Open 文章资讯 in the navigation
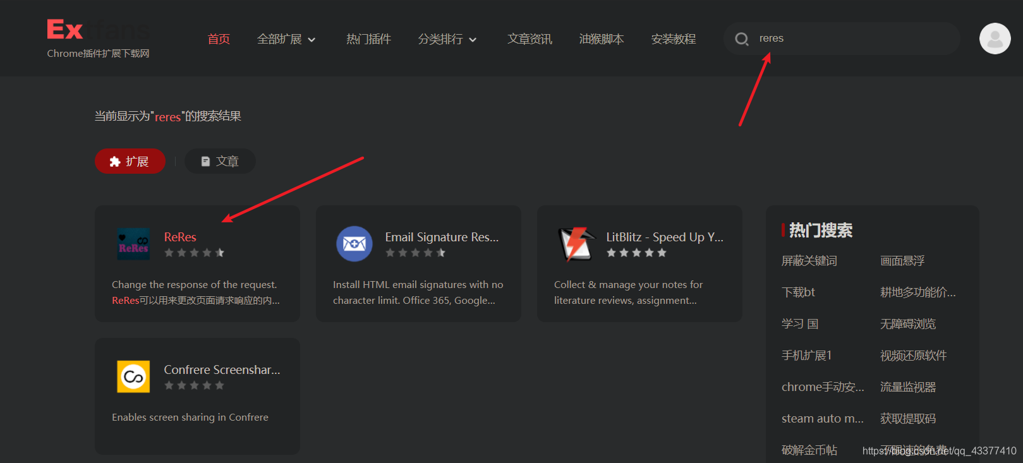The height and width of the screenshot is (463, 1023). 530,39
